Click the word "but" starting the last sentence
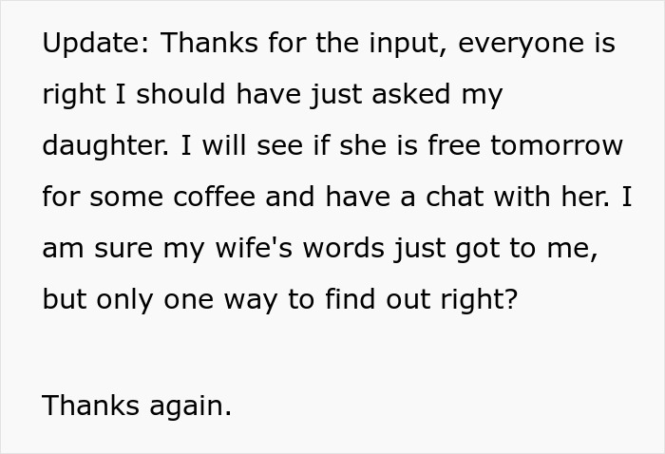This screenshot has width=665, height=454. click(63, 299)
